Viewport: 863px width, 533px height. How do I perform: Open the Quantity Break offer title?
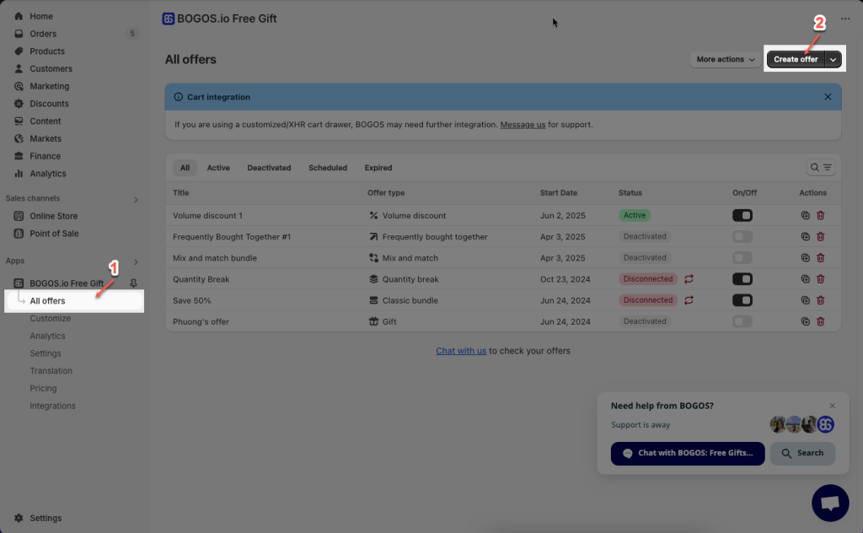[x=201, y=279]
